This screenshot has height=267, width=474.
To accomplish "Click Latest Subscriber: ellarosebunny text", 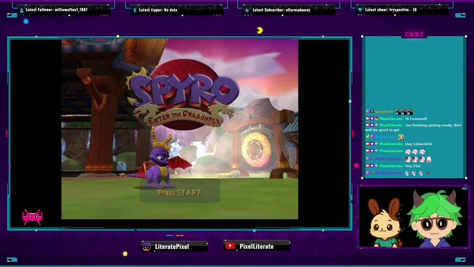I will coord(281,10).
